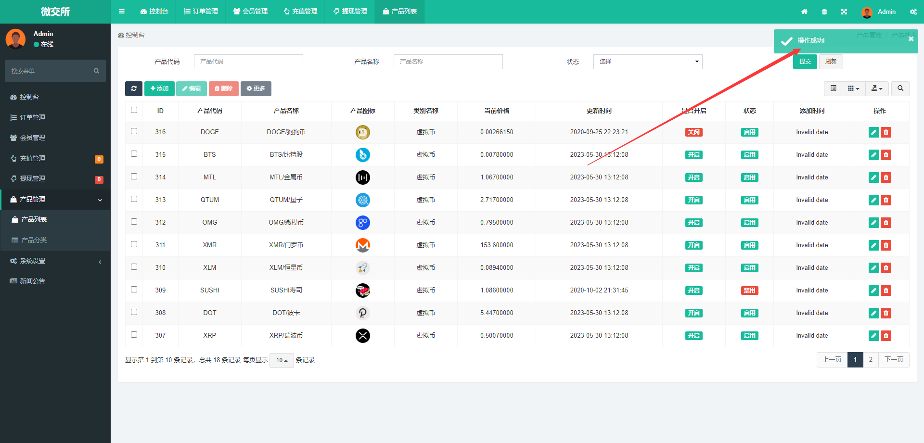This screenshot has height=443, width=924.
Task: Click the refresh table icon button
Action: coord(134,89)
